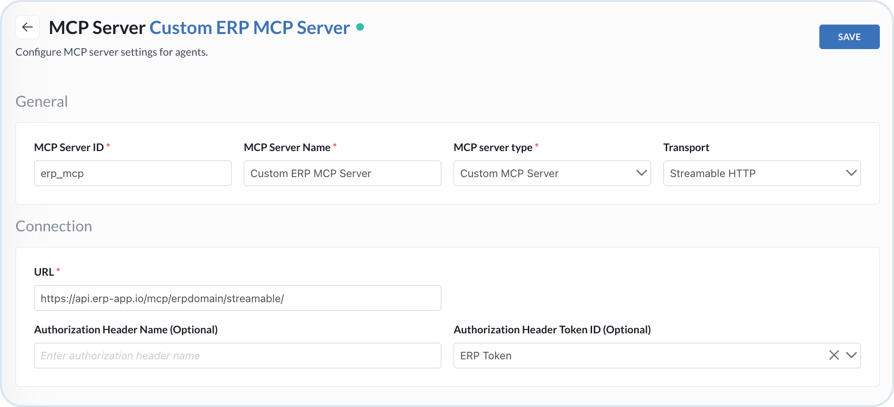The width and height of the screenshot is (894, 407).
Task: Click the General section heading
Action: [x=42, y=102]
